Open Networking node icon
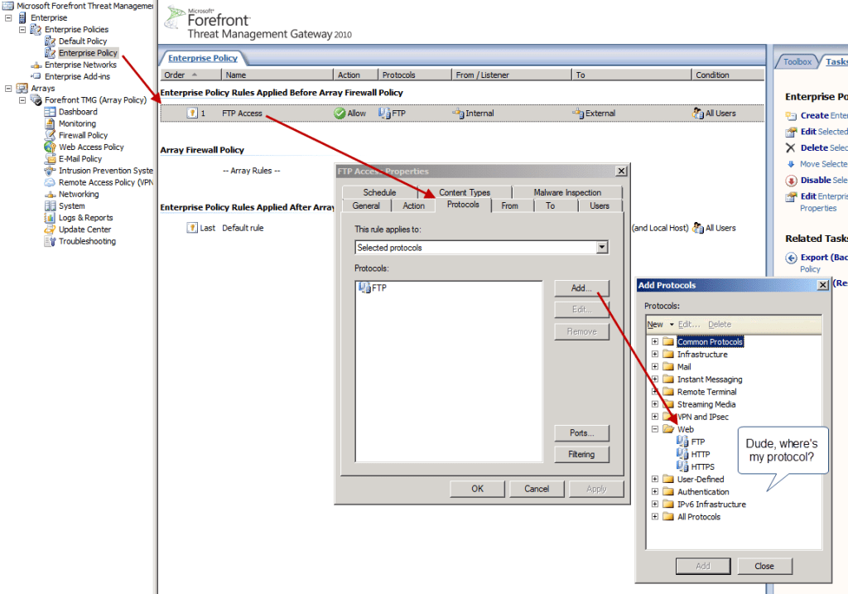The image size is (848, 594). click(x=50, y=194)
